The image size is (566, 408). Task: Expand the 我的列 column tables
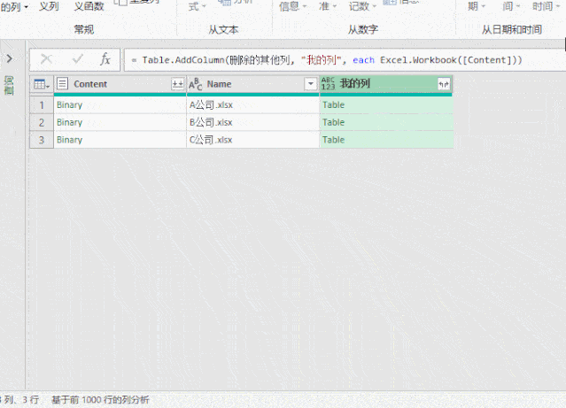tap(444, 84)
